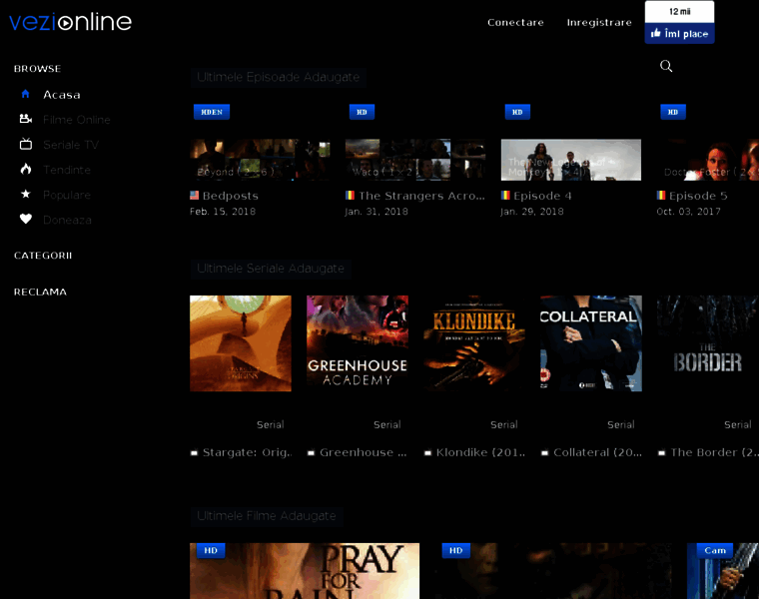Viewport: 759px width, 599px height.
Task: Click the Serial label under Collateral poster
Action: [620, 425]
